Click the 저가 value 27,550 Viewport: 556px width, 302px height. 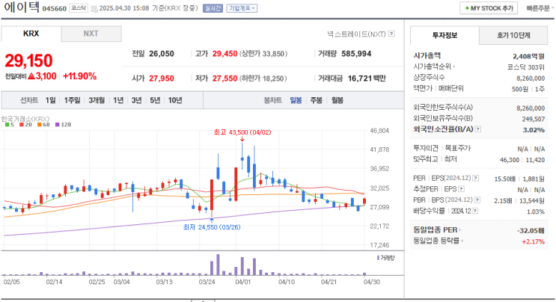(224, 78)
